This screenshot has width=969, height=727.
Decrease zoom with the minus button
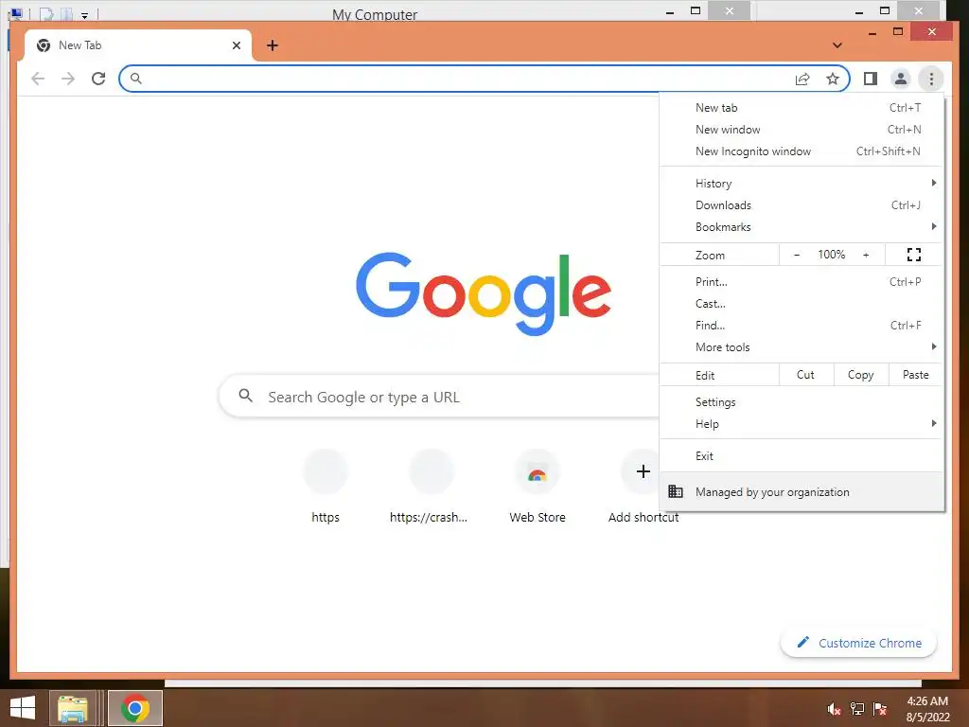[797, 255]
